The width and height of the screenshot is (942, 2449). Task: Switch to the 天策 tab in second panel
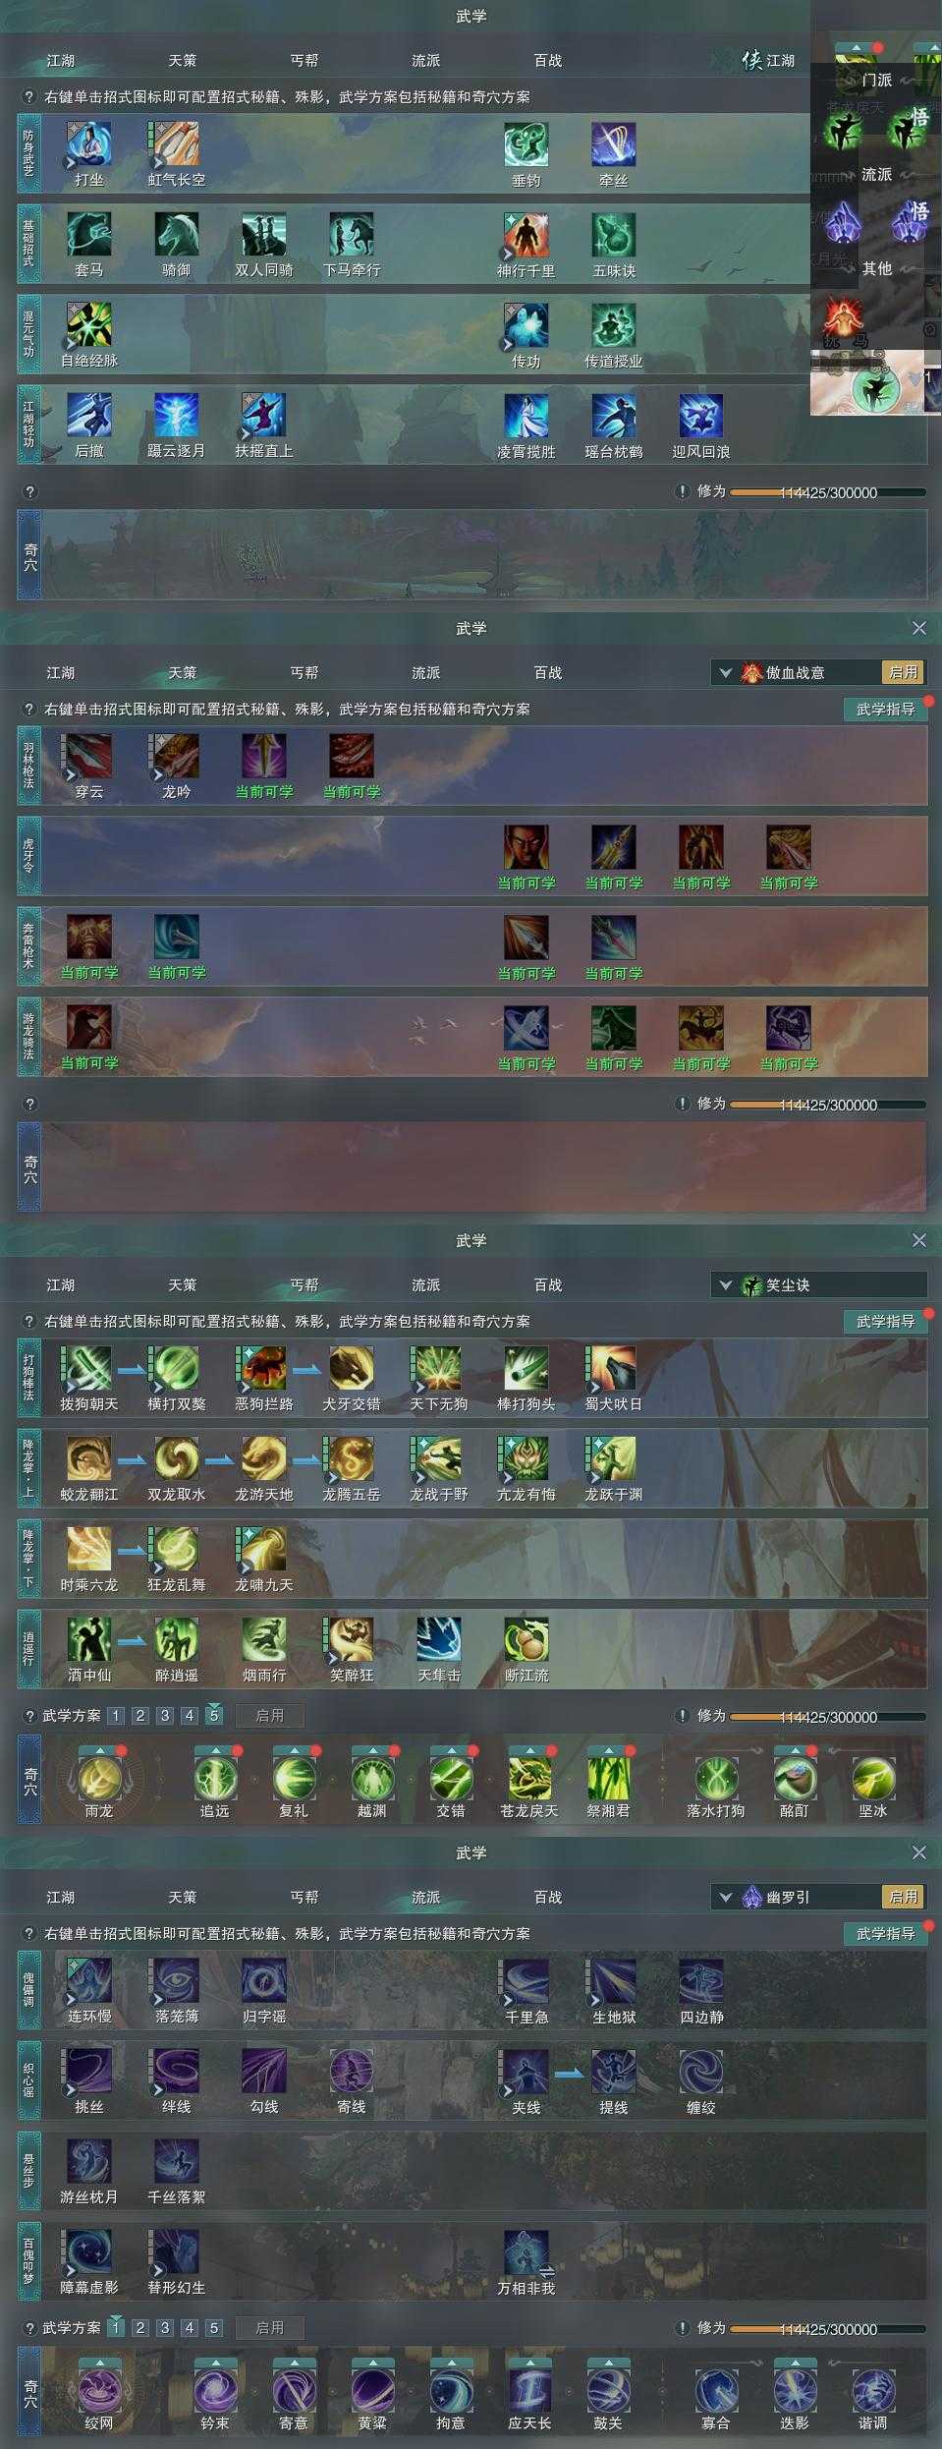point(183,672)
